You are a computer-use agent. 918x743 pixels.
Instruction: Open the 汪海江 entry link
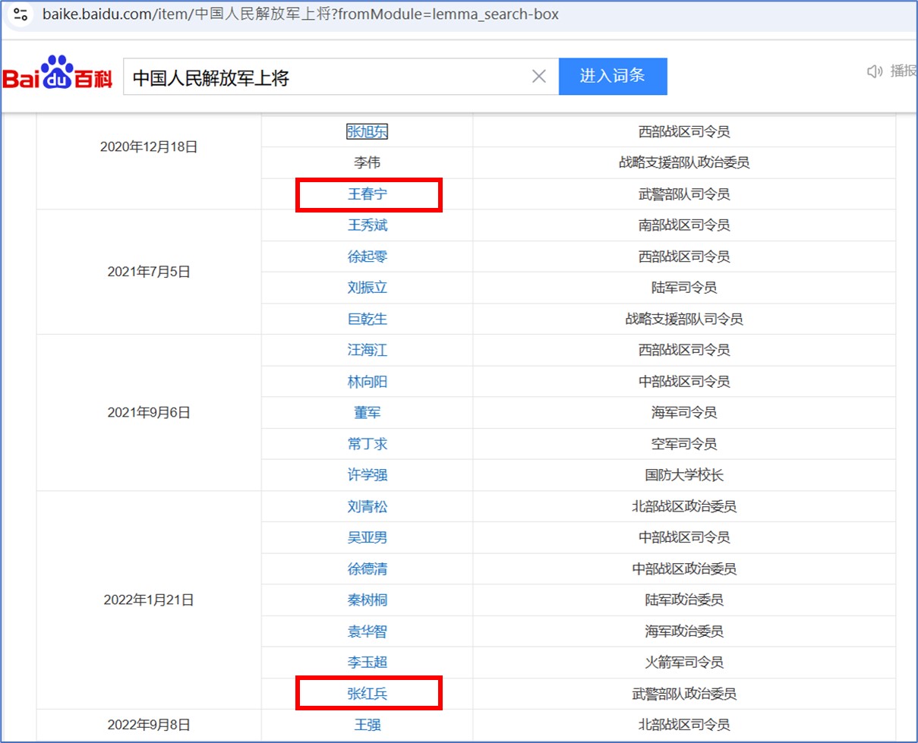pyautogui.click(x=368, y=351)
